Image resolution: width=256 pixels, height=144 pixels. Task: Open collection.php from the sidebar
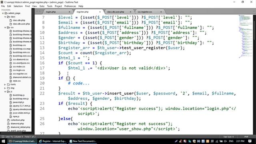click(18, 120)
